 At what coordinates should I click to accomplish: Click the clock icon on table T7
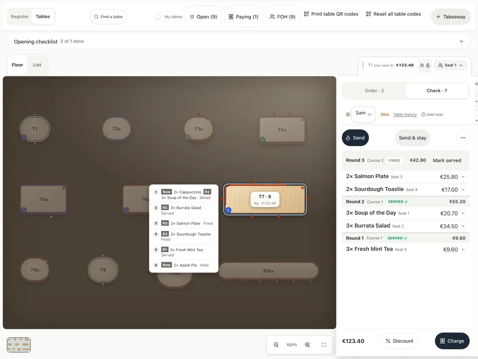point(228,210)
